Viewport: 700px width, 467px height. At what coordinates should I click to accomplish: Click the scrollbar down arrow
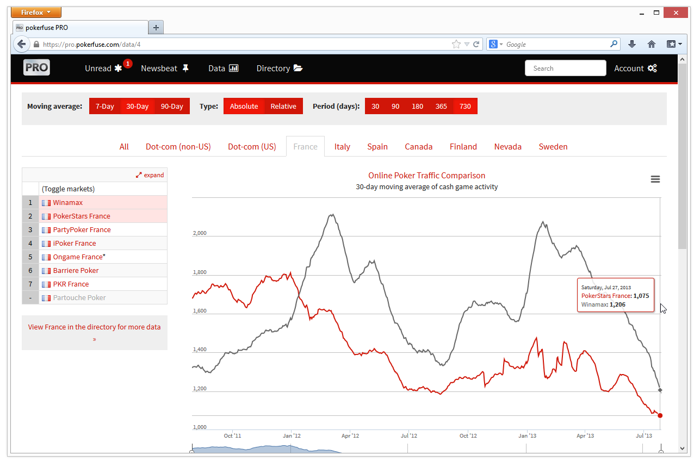[683, 449]
